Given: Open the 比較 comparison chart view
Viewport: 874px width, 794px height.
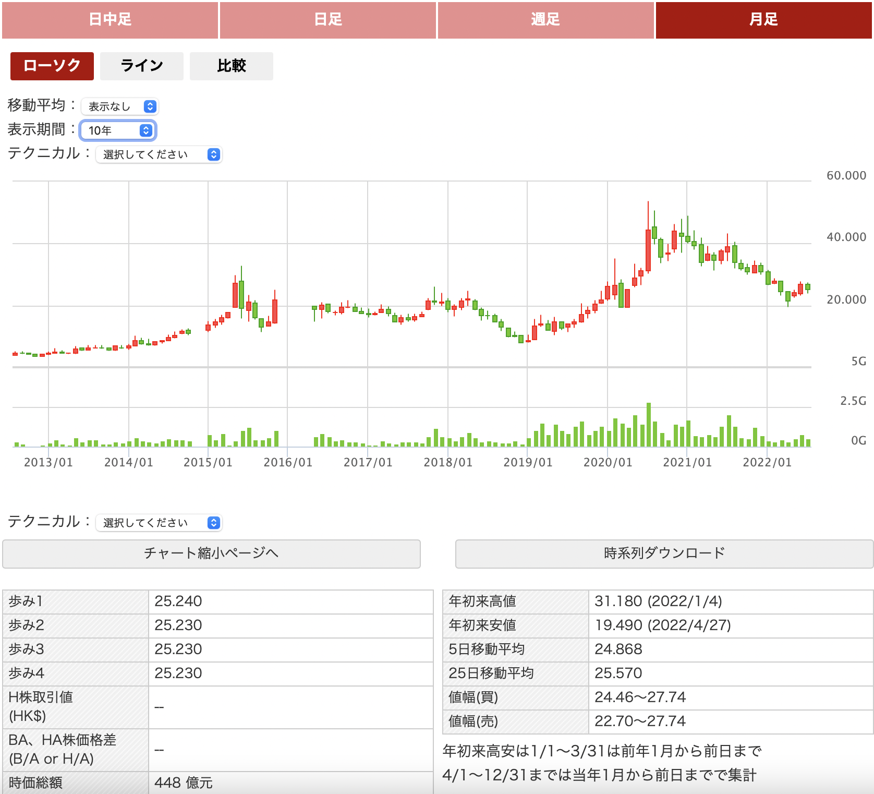Looking at the screenshot, I should coord(232,66).
